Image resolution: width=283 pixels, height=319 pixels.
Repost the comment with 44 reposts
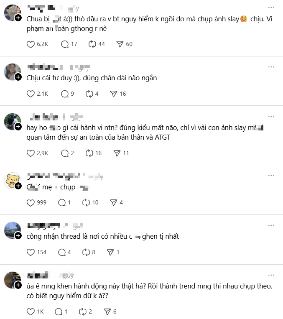[92, 44]
